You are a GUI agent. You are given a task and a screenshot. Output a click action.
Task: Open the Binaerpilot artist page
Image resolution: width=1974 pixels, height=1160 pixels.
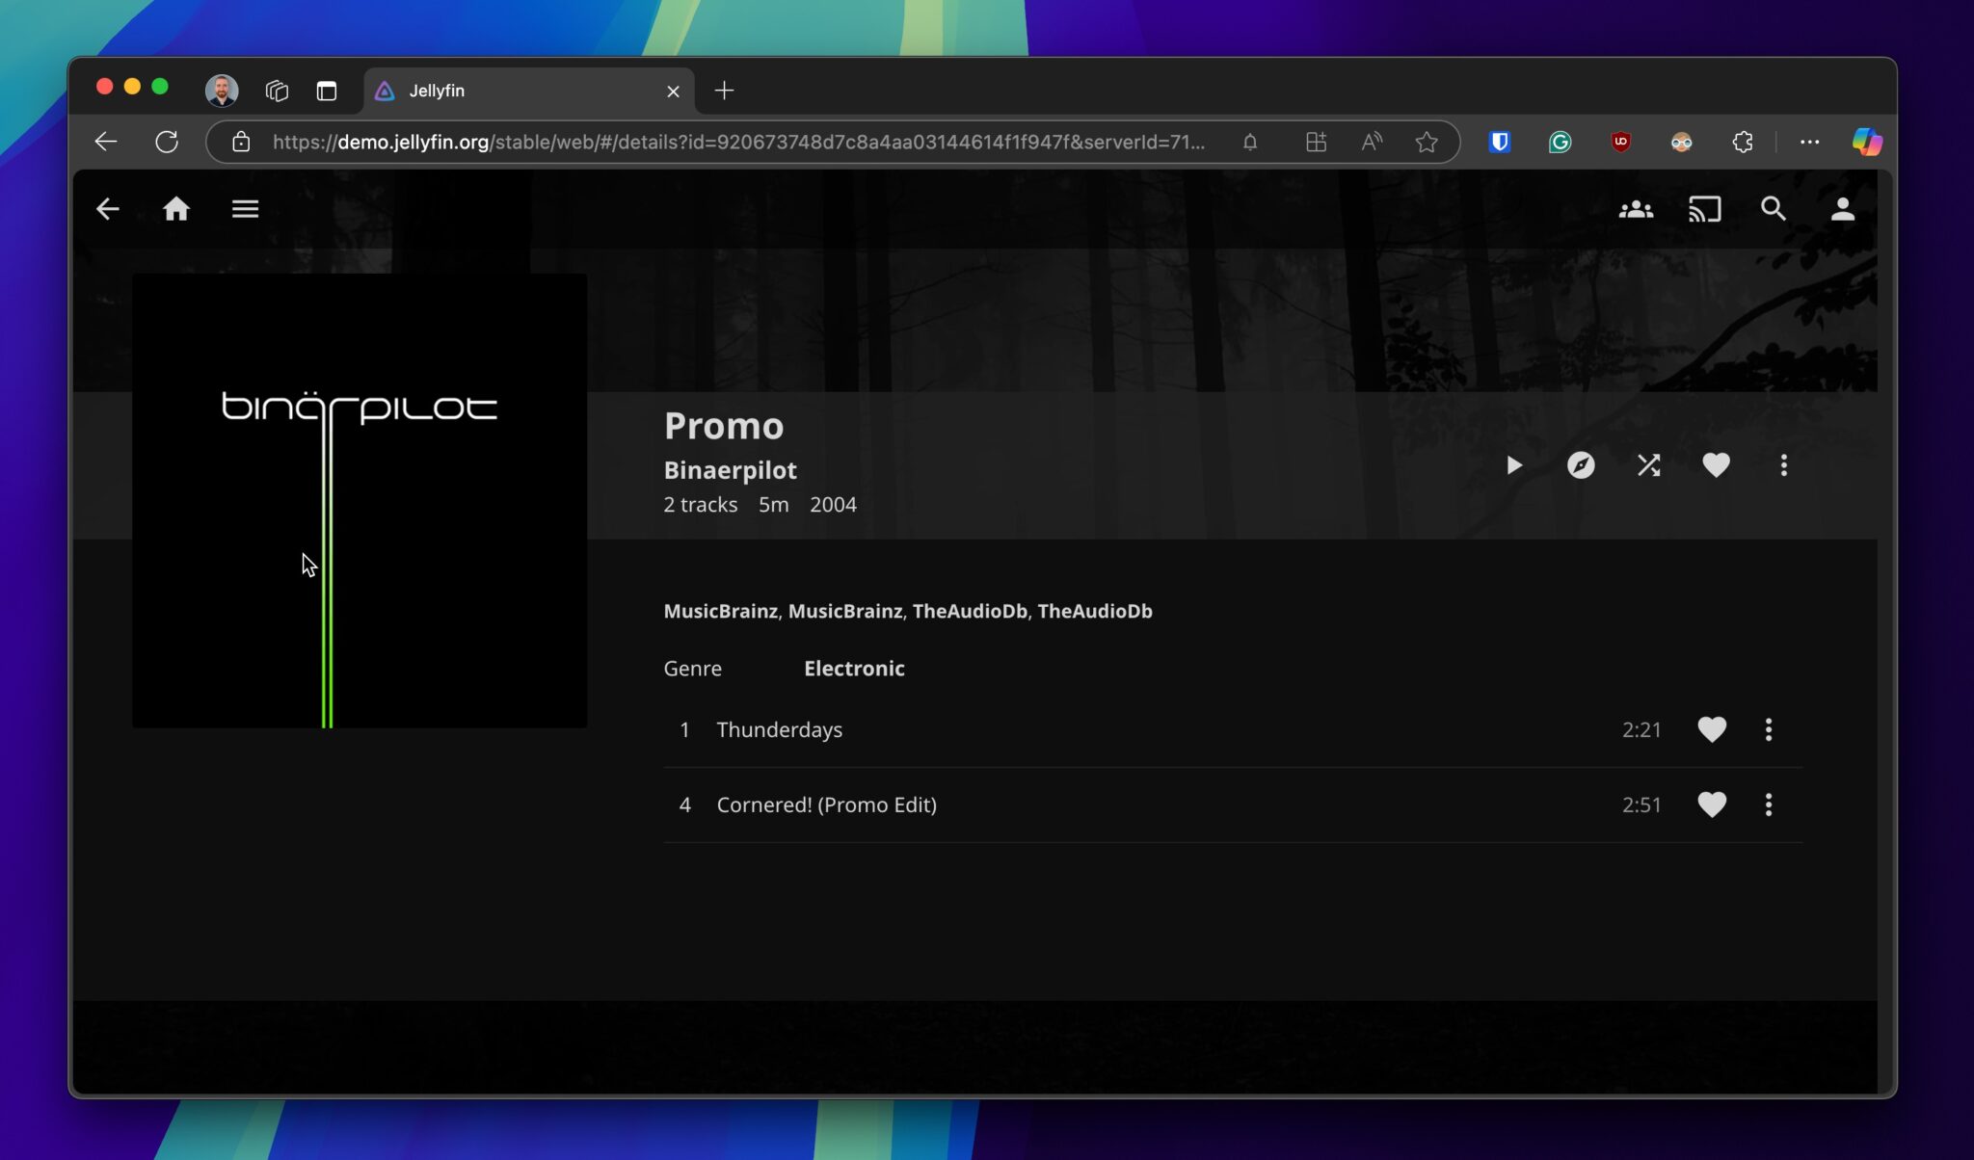click(x=729, y=470)
